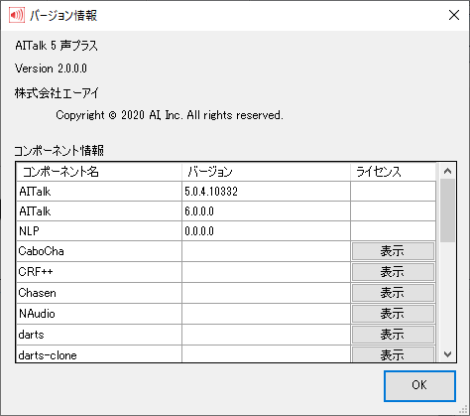Show the CaboCha license
The height and width of the screenshot is (416, 470).
pos(393,251)
